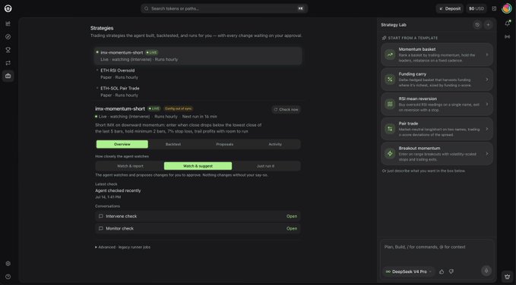The height and width of the screenshot is (285, 516).
Task: Click the broadcast signal icon below the bell
Action: 508,37
